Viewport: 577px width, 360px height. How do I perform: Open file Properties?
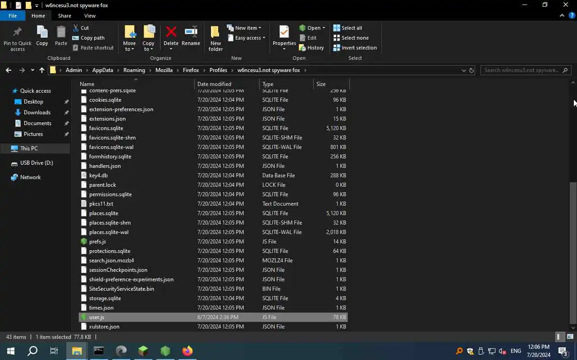tap(284, 36)
